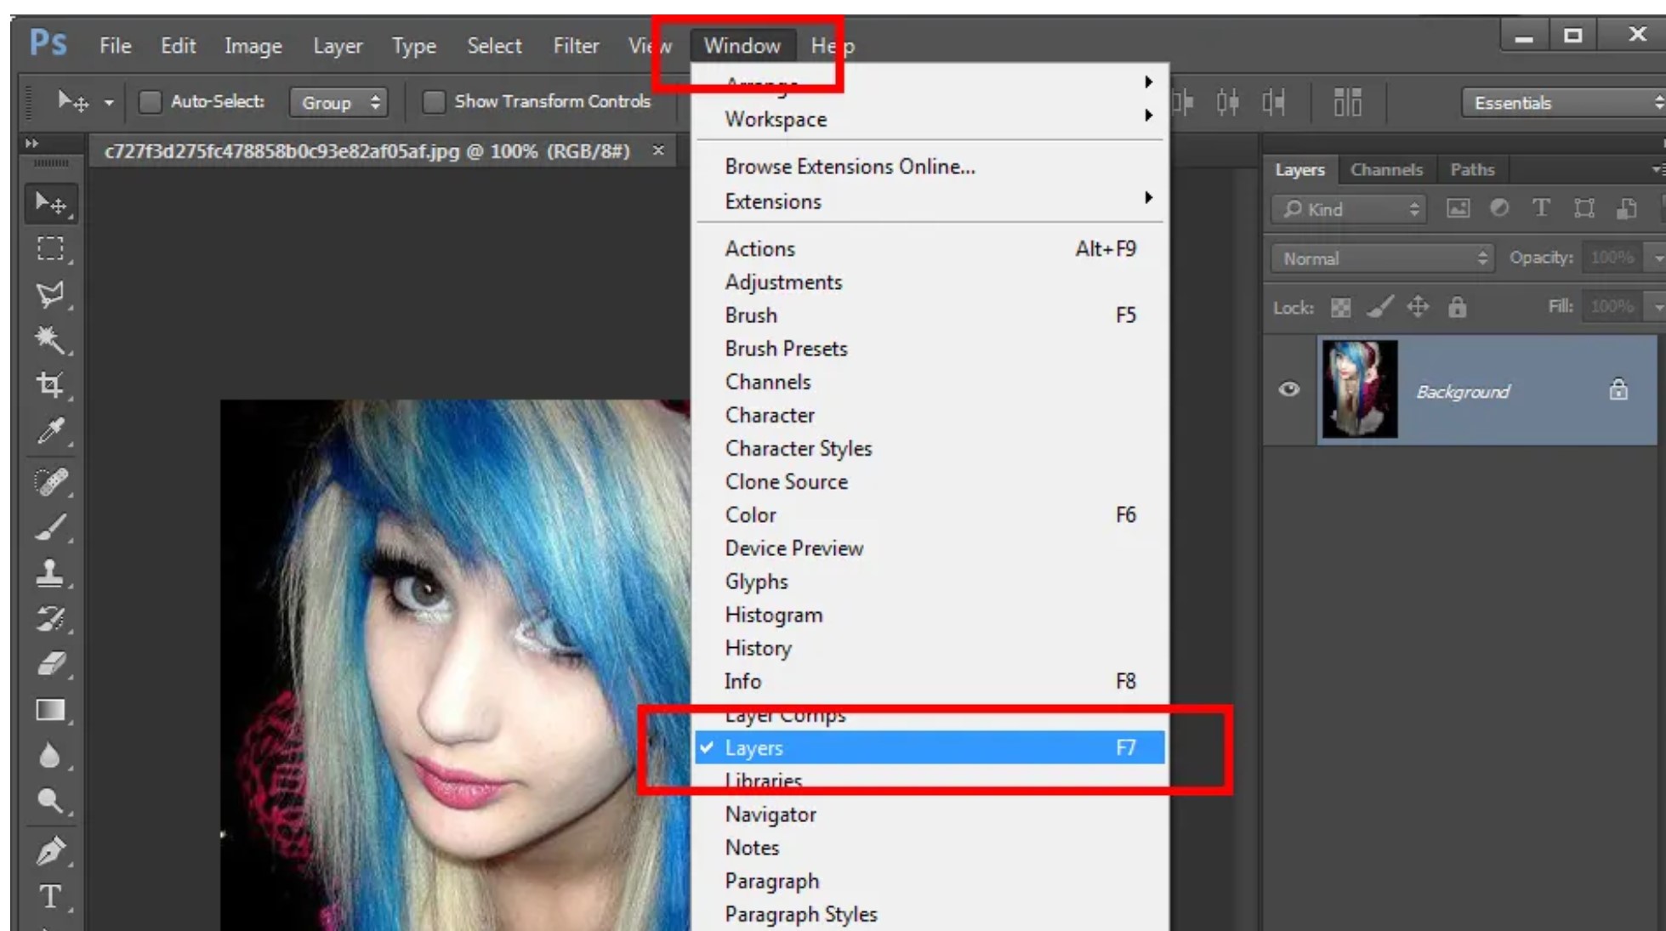The width and height of the screenshot is (1666, 931).
Task: Close the open document tab
Action: coord(658,150)
